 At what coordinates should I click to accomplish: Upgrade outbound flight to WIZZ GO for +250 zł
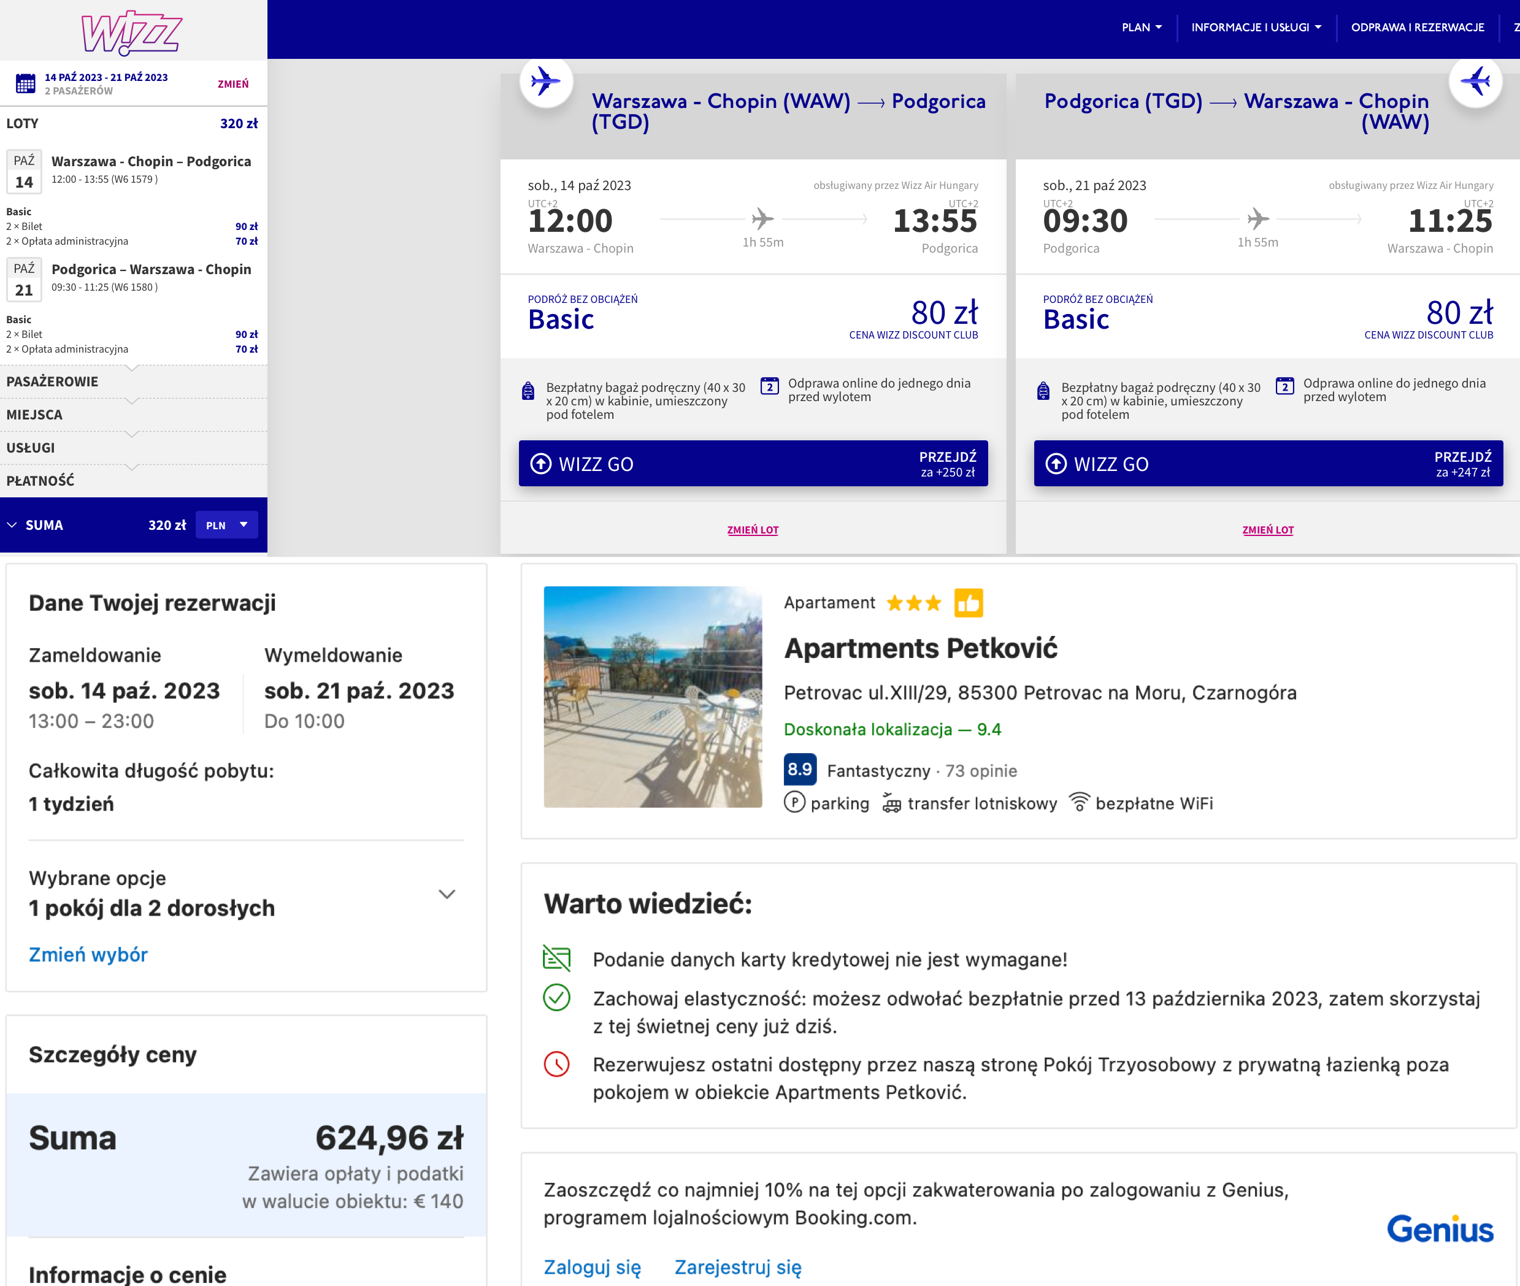click(753, 463)
